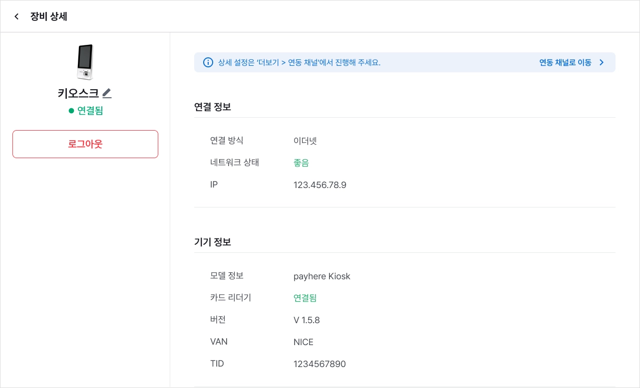Click the TID value 1234567890
640x388 pixels.
[x=320, y=364]
